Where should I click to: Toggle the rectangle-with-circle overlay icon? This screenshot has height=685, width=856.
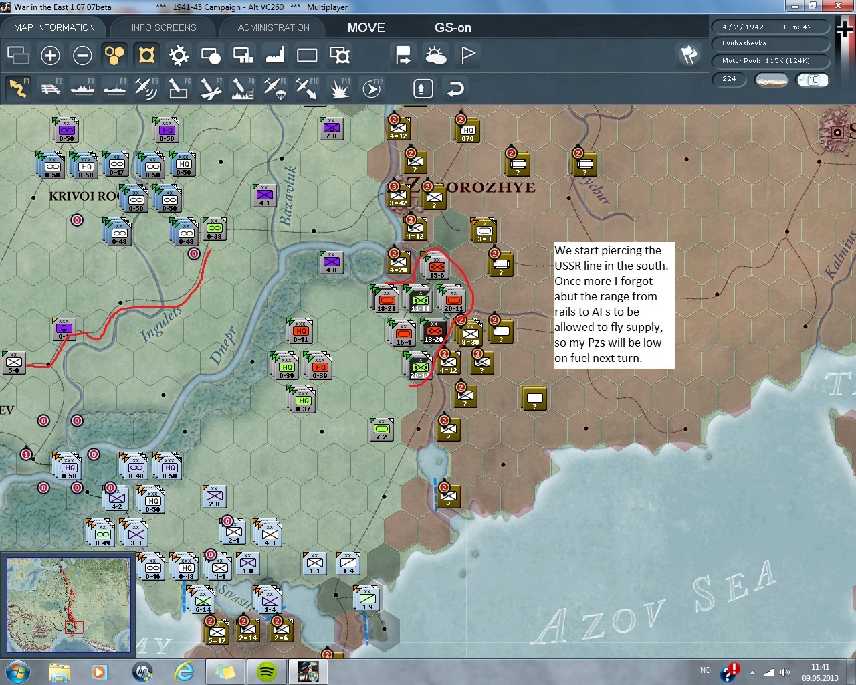[x=211, y=55]
